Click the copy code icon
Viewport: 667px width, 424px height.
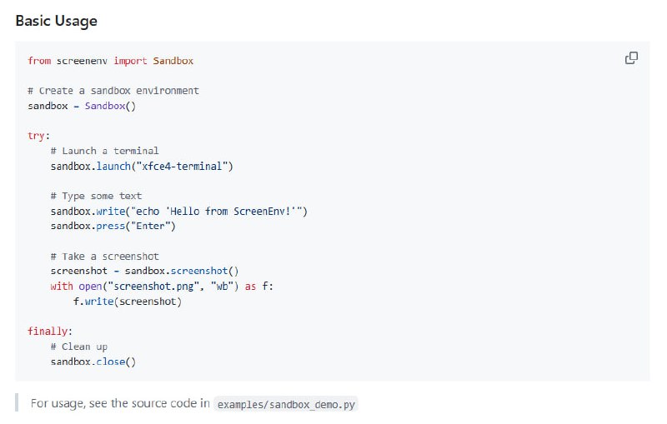[631, 57]
